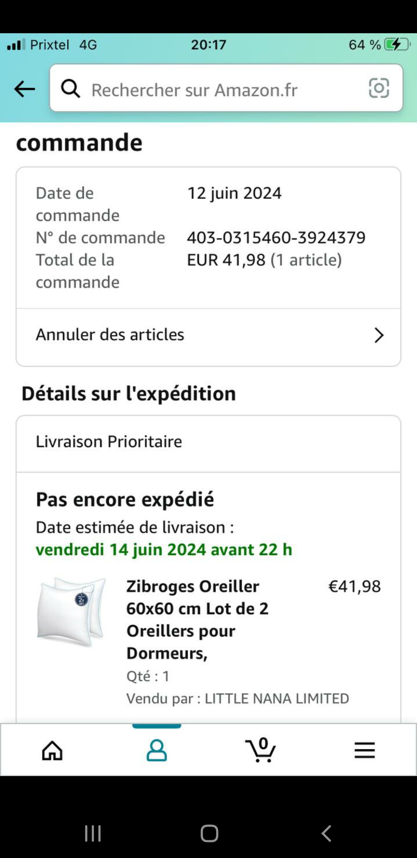Open the account profile icon
This screenshot has height=858, width=417.
coord(157,751)
